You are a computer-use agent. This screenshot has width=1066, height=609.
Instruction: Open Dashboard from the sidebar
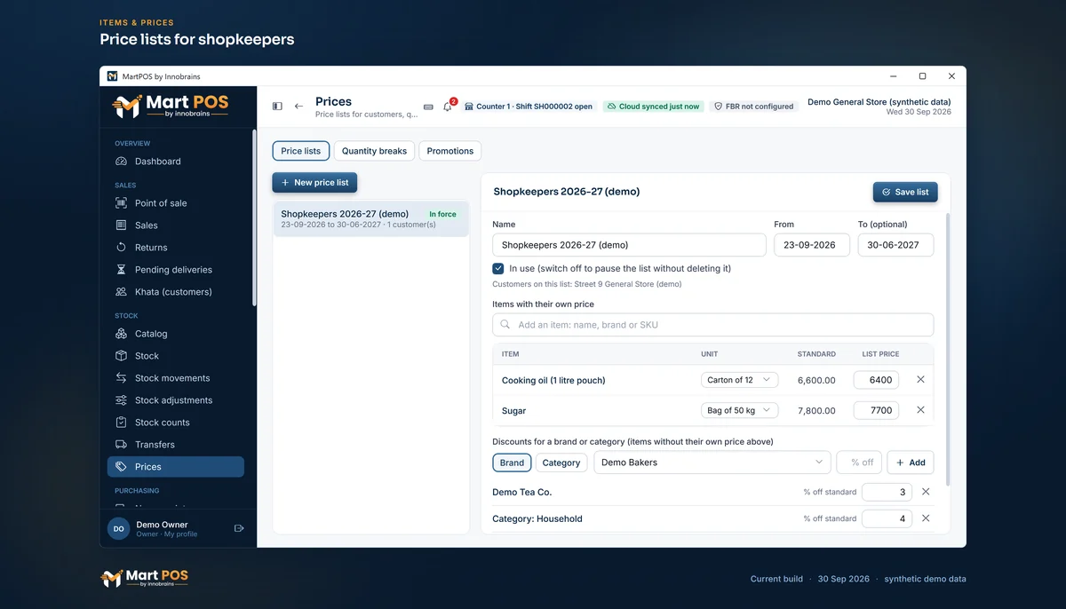176,162
